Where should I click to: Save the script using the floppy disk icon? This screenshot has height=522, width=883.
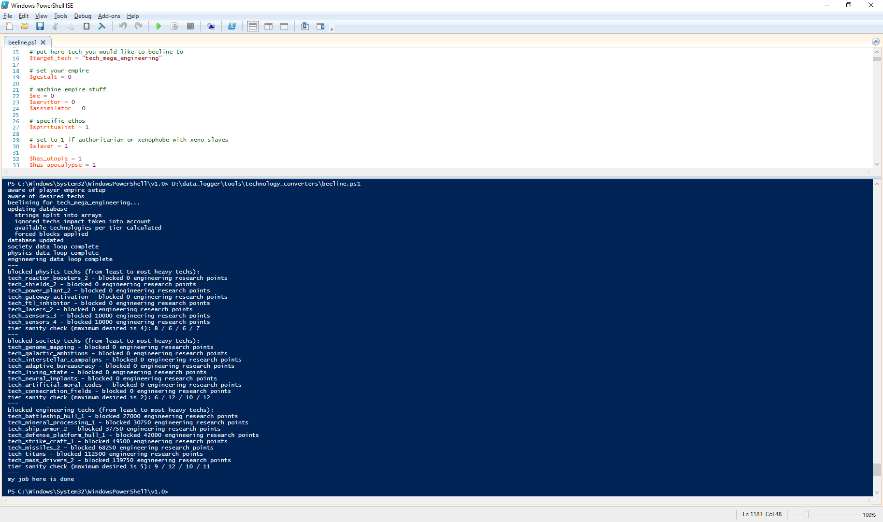coord(40,26)
